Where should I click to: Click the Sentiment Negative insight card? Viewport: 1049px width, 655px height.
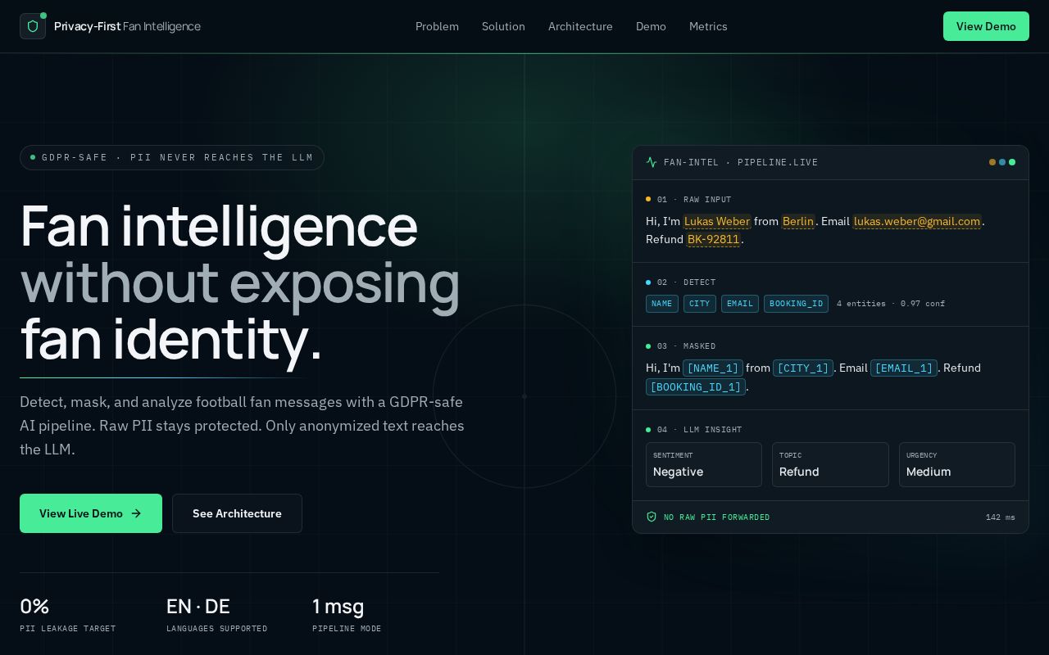(704, 465)
